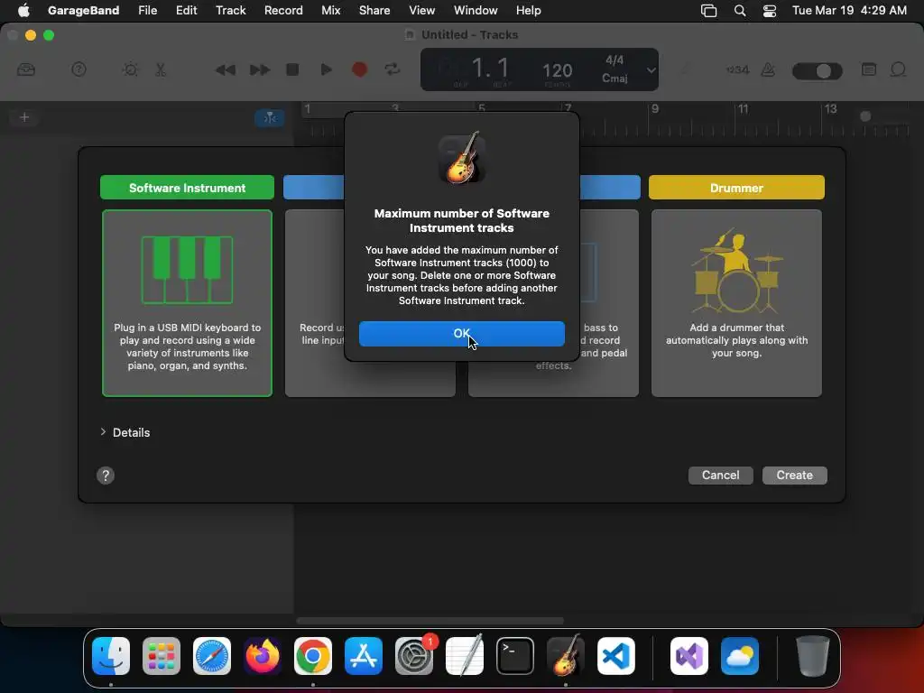
Task: Select the Software Instrument piano keys card
Action: 188,303
